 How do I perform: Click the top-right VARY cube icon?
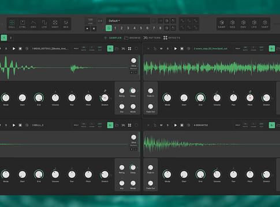(x=265, y=24)
